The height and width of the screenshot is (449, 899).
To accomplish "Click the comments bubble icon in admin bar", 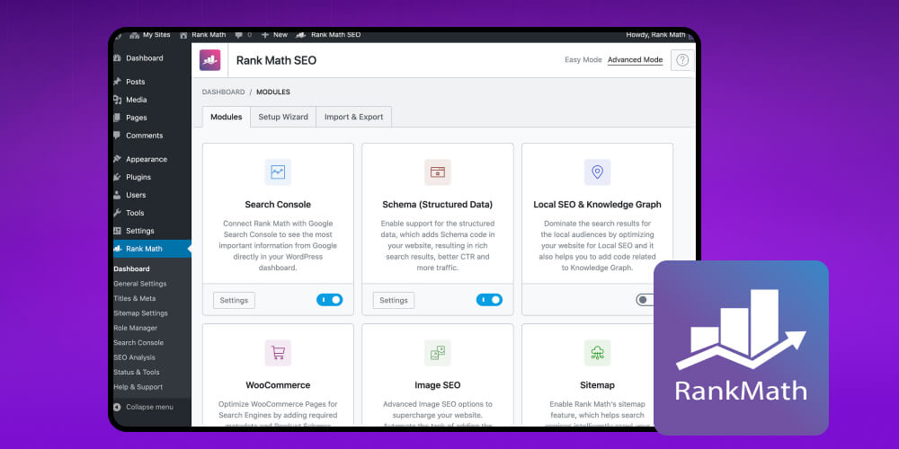I will tap(238, 35).
